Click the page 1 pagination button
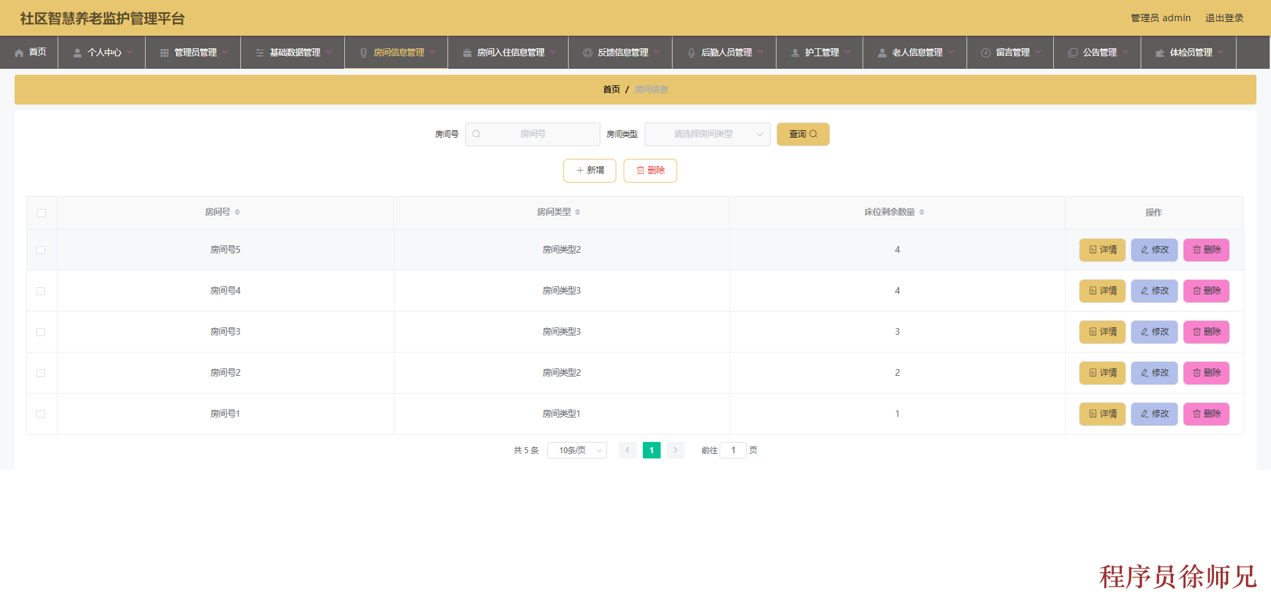1271x606 pixels. (x=651, y=451)
